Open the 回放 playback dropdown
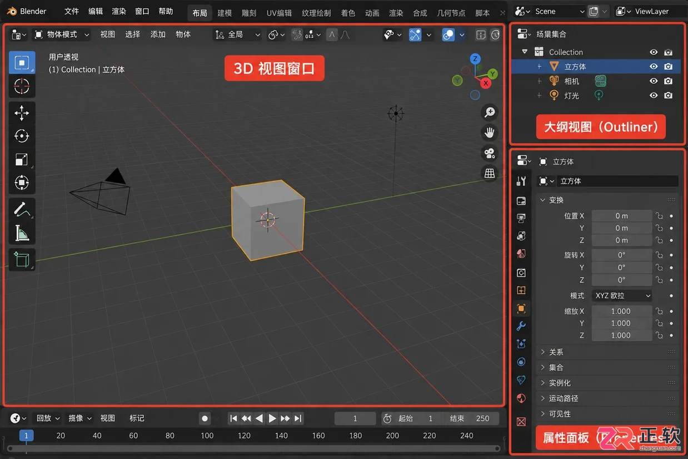688x459 pixels. point(48,418)
